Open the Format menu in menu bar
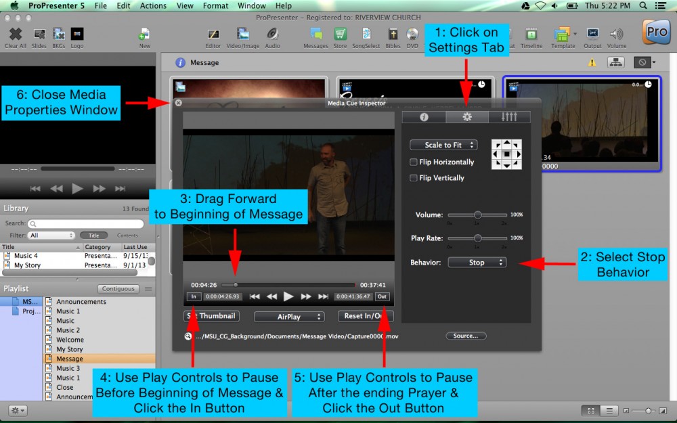Screen dimensions: 677x423 [215, 5]
